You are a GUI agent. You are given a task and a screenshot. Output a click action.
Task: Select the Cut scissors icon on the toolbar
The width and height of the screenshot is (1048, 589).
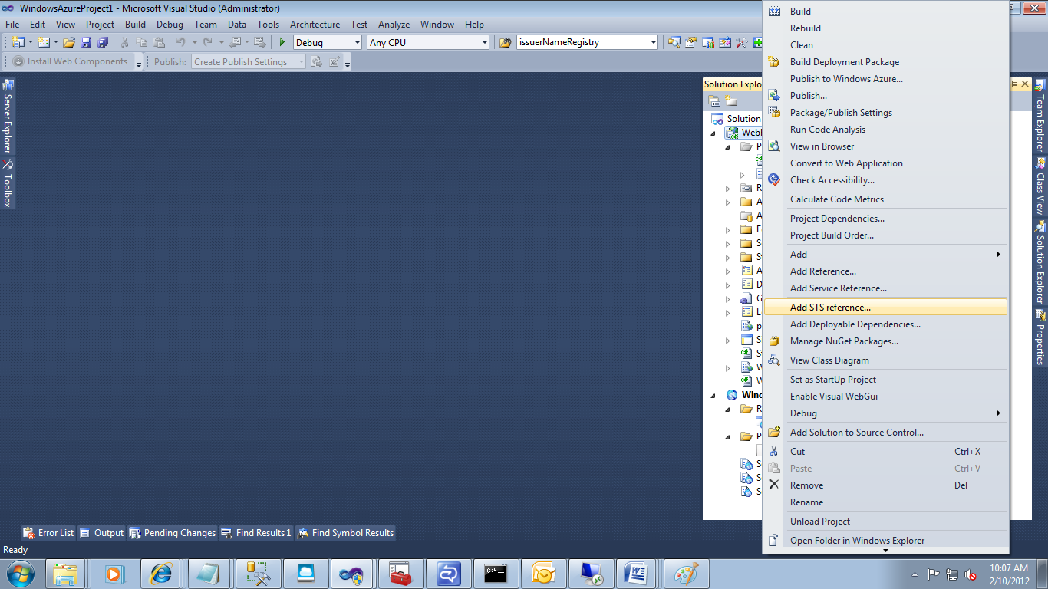124,42
